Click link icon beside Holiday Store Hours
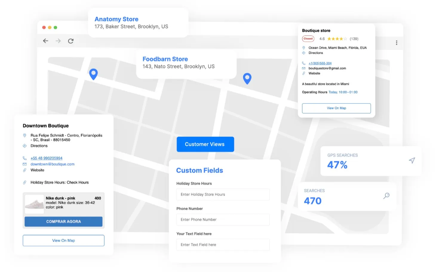439x272 pixels. 25,182
